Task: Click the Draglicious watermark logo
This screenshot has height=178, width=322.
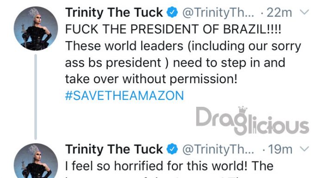Action: (253, 121)
